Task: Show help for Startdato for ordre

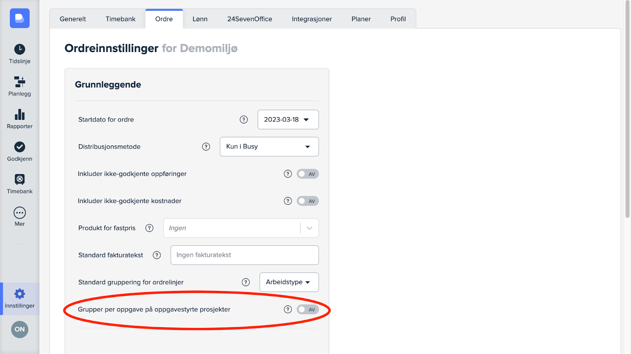Action: click(x=244, y=119)
